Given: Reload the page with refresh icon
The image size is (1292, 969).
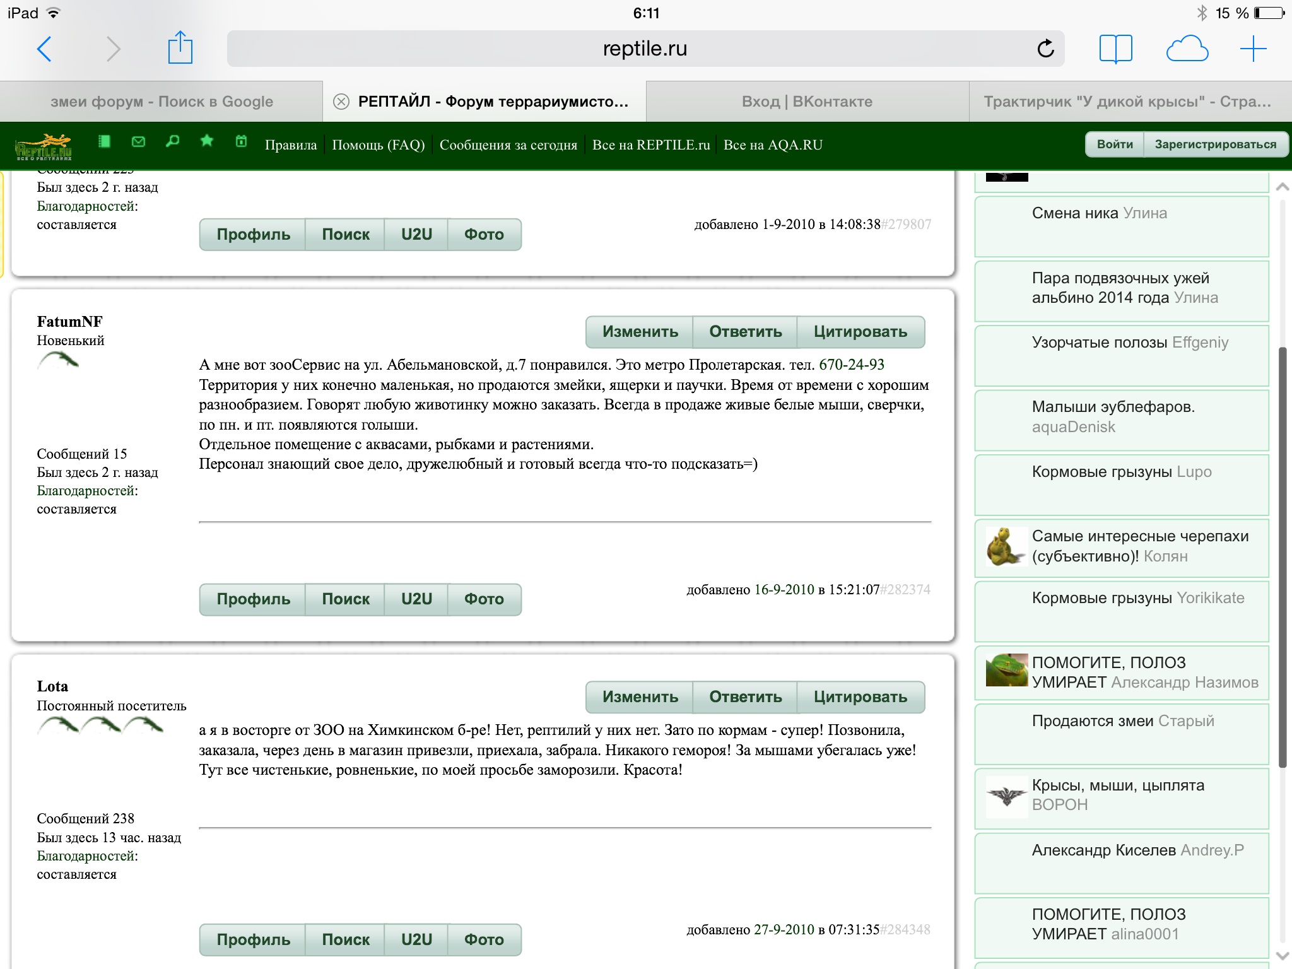Looking at the screenshot, I should pos(1045,49).
